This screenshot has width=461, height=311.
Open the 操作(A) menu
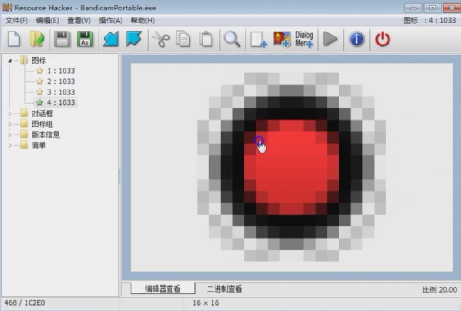pos(110,20)
